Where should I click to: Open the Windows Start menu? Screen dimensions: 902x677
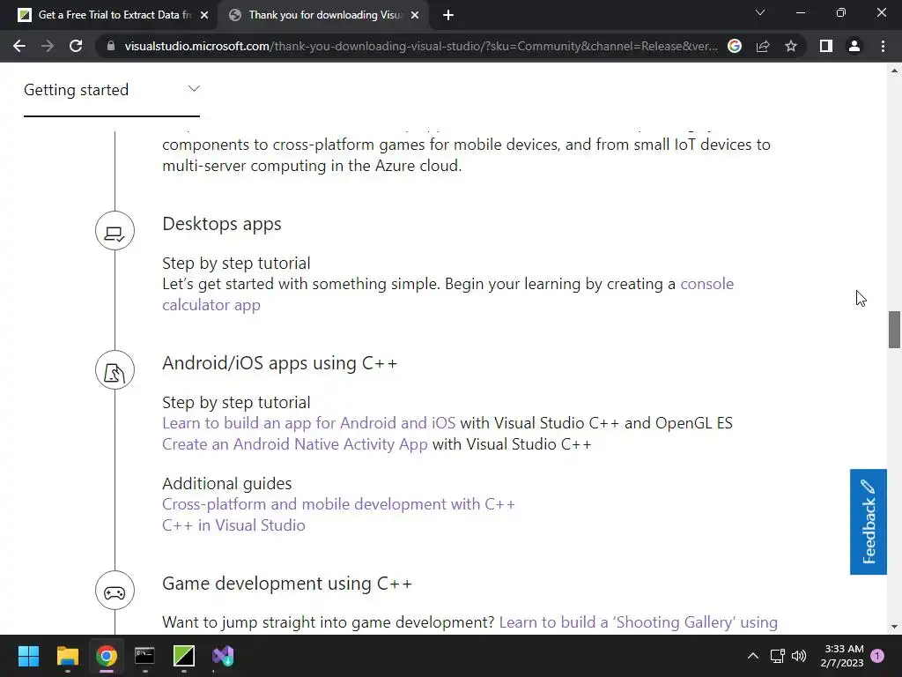click(28, 656)
